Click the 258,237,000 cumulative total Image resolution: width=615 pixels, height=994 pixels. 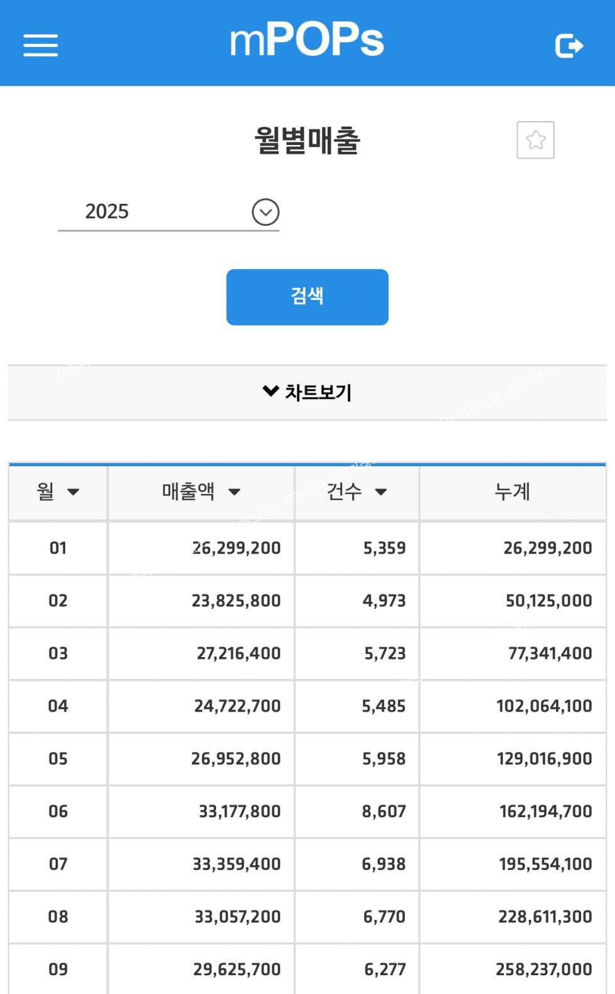pyautogui.click(x=543, y=970)
